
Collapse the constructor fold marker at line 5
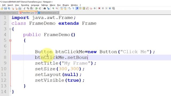tap(10, 41)
